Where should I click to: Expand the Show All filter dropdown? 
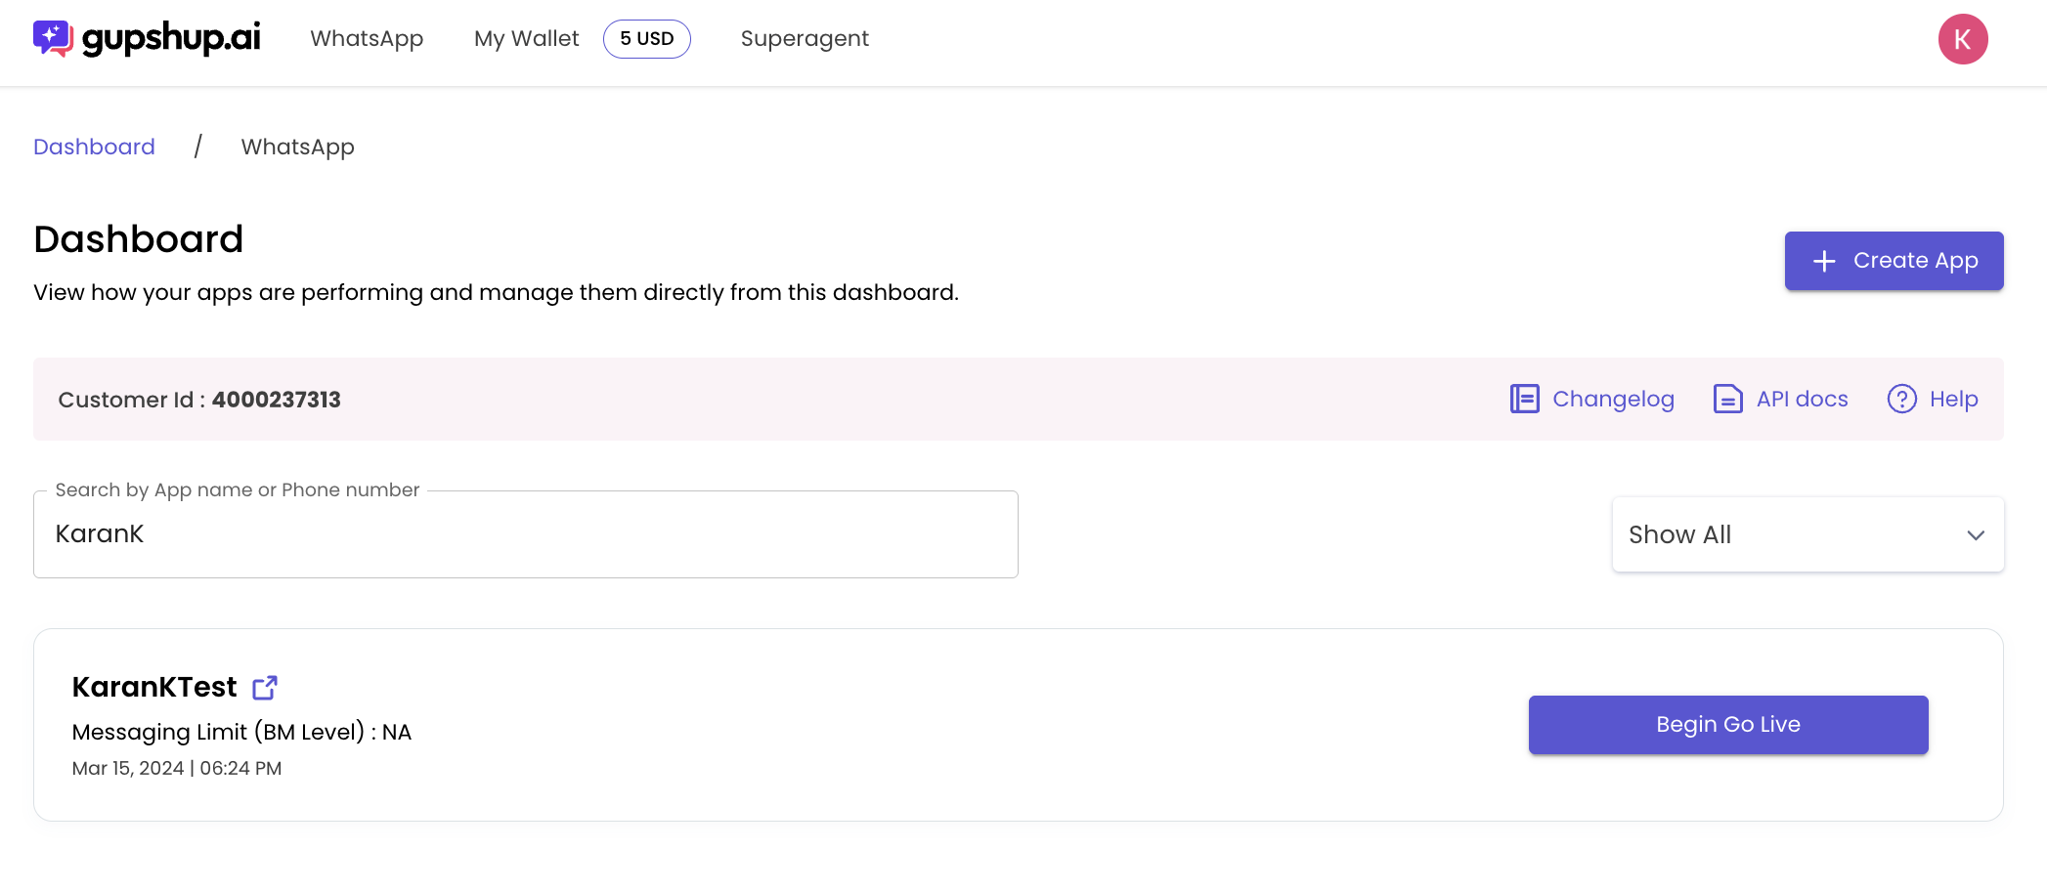pos(1807,534)
